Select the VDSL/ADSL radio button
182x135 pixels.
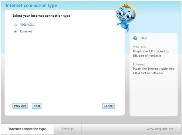pyautogui.click(x=15, y=25)
